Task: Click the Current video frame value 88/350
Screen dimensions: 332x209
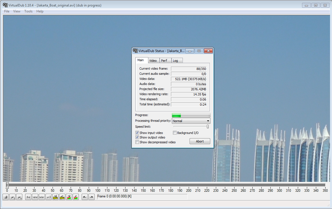Action: point(189,69)
